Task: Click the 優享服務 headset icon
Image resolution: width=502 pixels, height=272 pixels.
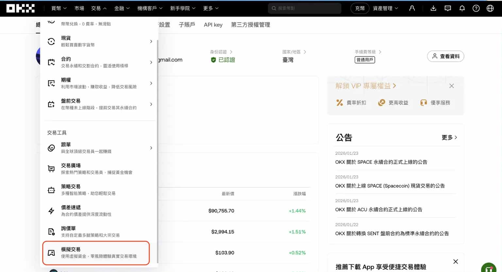Action: [x=424, y=103]
